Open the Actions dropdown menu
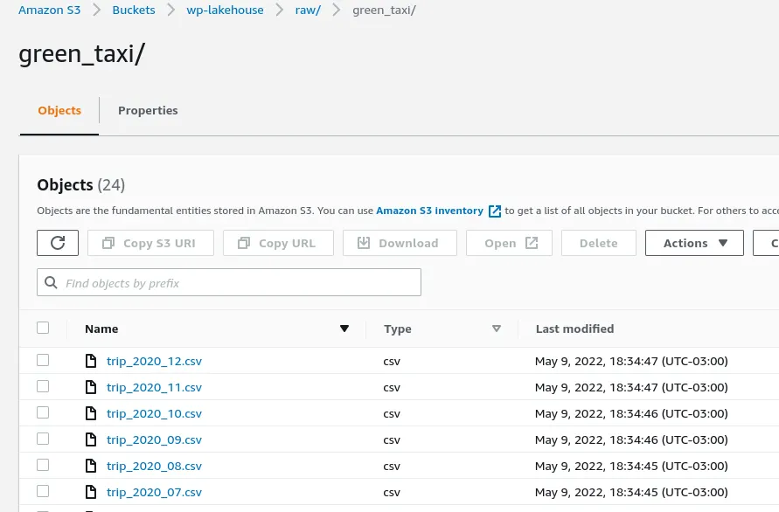Screen dimensions: 779x512 (694, 243)
